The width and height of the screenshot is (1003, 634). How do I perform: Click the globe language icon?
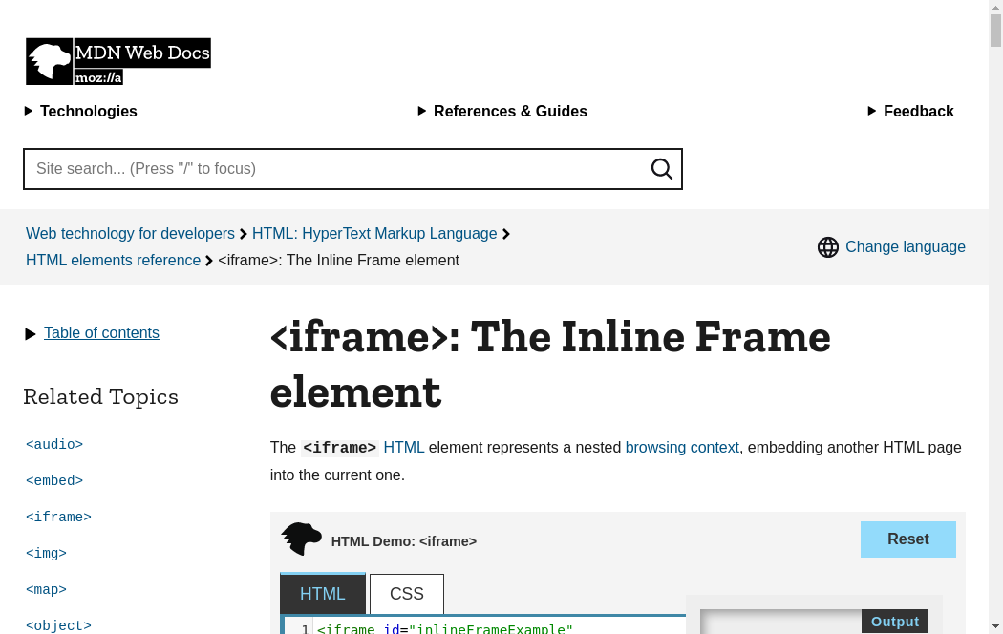coord(827,247)
